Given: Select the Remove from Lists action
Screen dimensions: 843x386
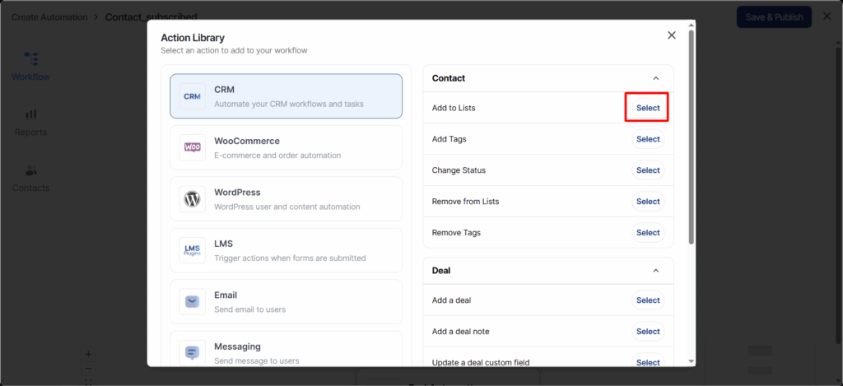Looking at the screenshot, I should pos(647,202).
